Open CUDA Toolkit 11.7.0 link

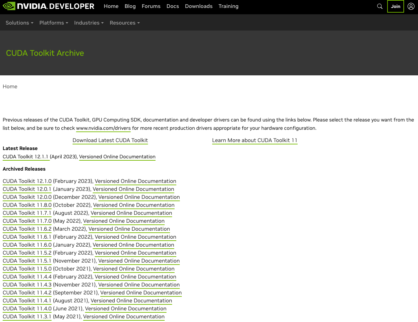coord(27,221)
